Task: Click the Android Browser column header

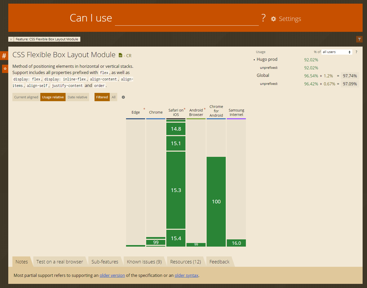Action: (x=196, y=112)
